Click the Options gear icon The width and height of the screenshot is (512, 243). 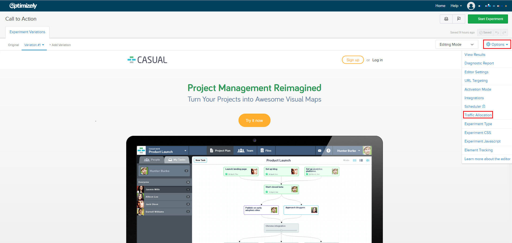click(x=488, y=44)
